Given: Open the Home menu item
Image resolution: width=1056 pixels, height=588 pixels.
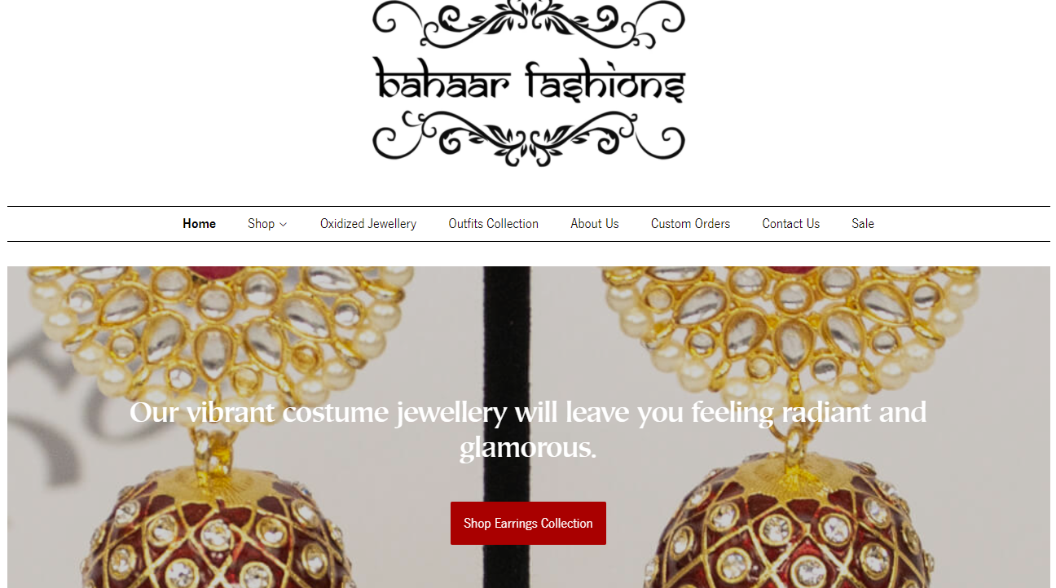Looking at the screenshot, I should coord(199,224).
